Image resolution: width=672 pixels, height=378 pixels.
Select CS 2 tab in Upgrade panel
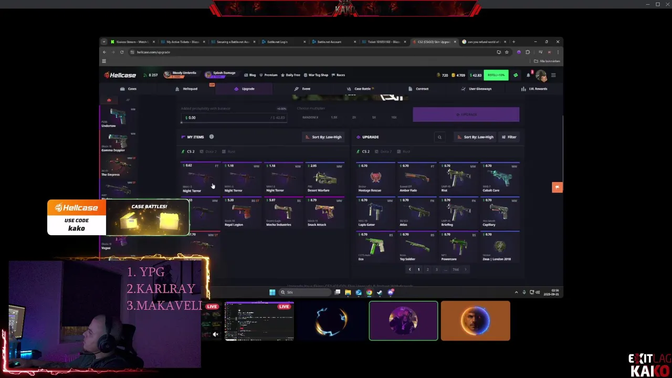364,152
